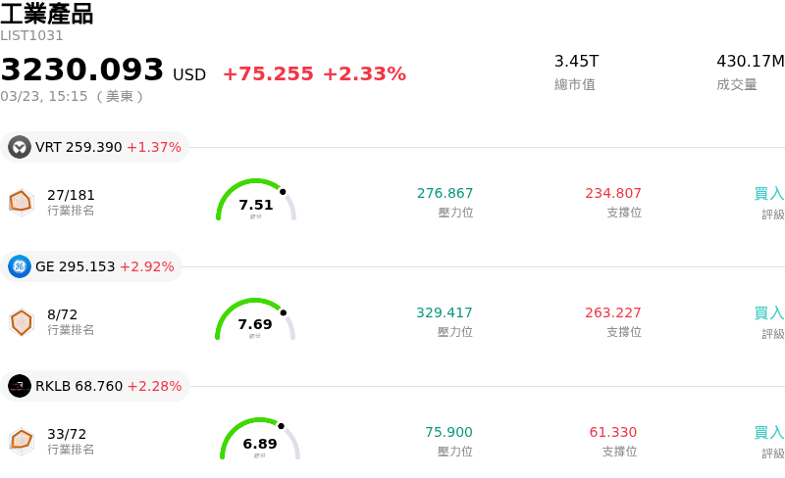Click the 買入 rating for GE
The width and height of the screenshot is (785, 478).
coord(768,313)
